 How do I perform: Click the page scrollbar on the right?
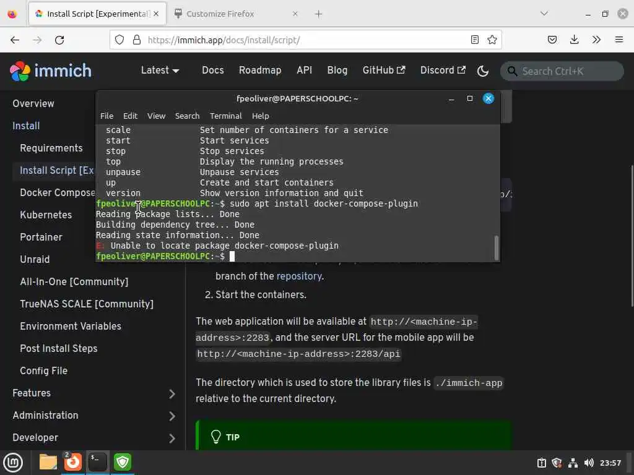(x=632, y=236)
